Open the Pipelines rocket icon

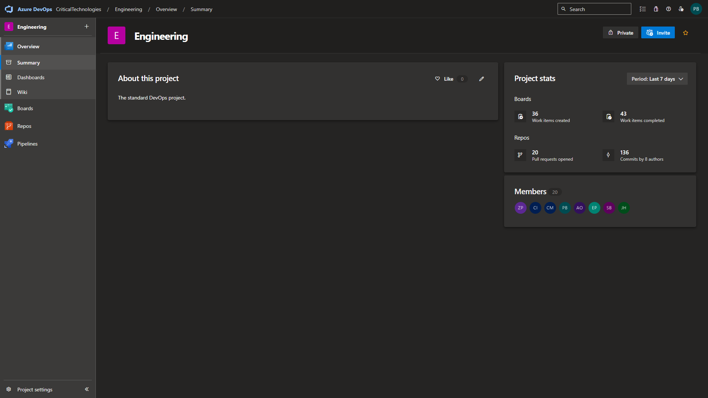click(x=9, y=144)
